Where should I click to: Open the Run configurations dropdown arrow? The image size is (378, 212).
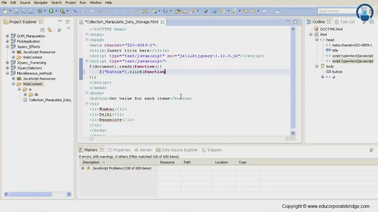coord(56,11)
